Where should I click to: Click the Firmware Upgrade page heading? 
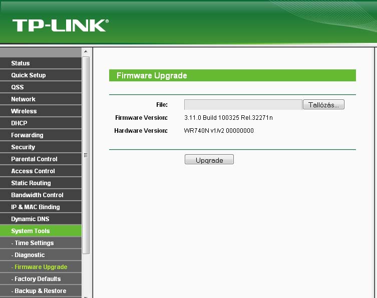152,75
